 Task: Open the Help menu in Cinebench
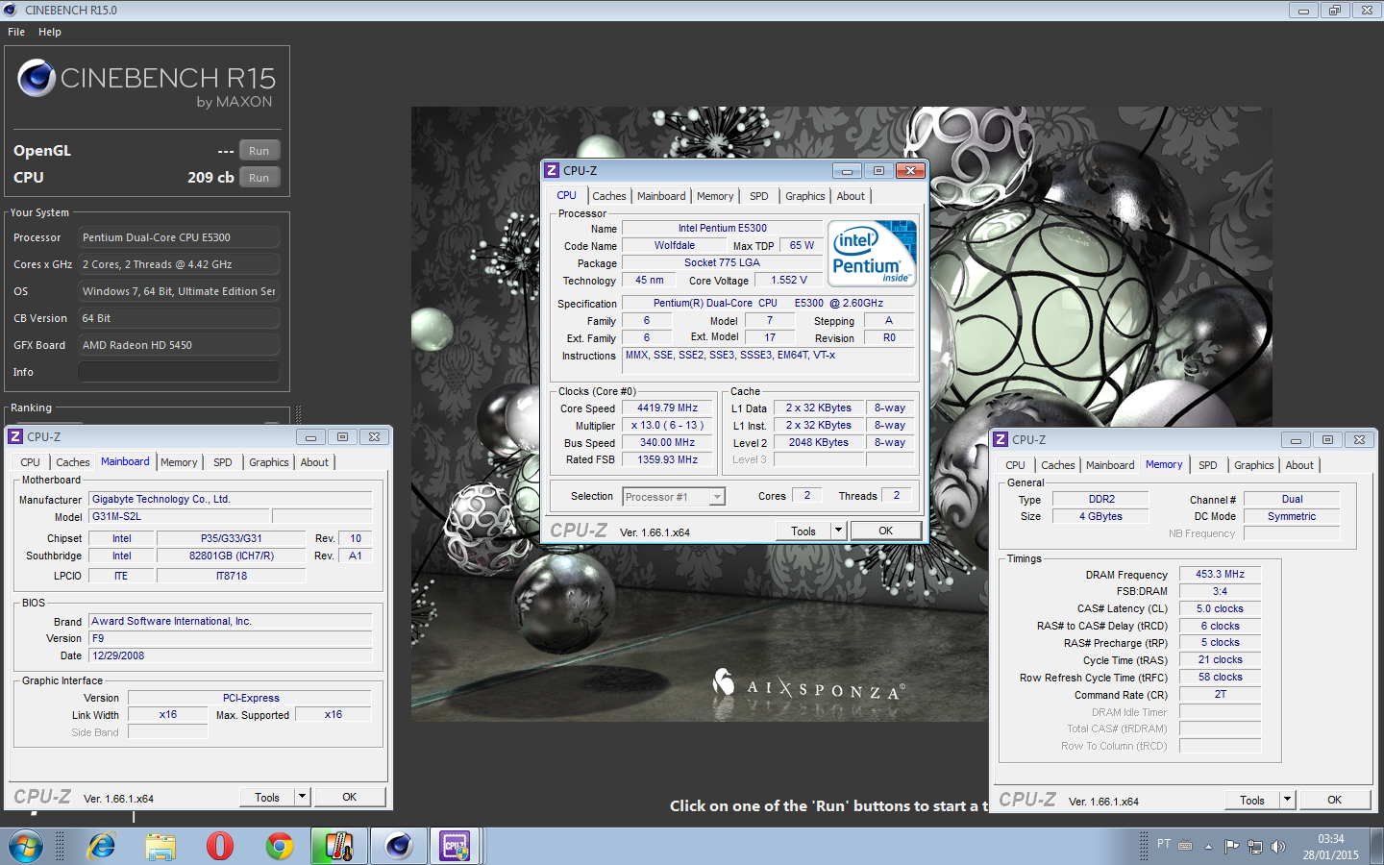tap(50, 32)
